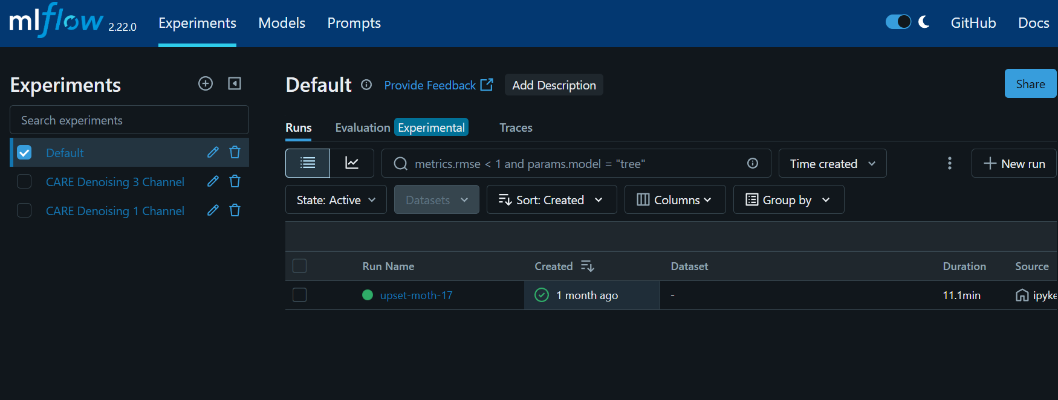Collapse the experiments sidebar panel
Screen dimensions: 1058x400
tap(235, 83)
